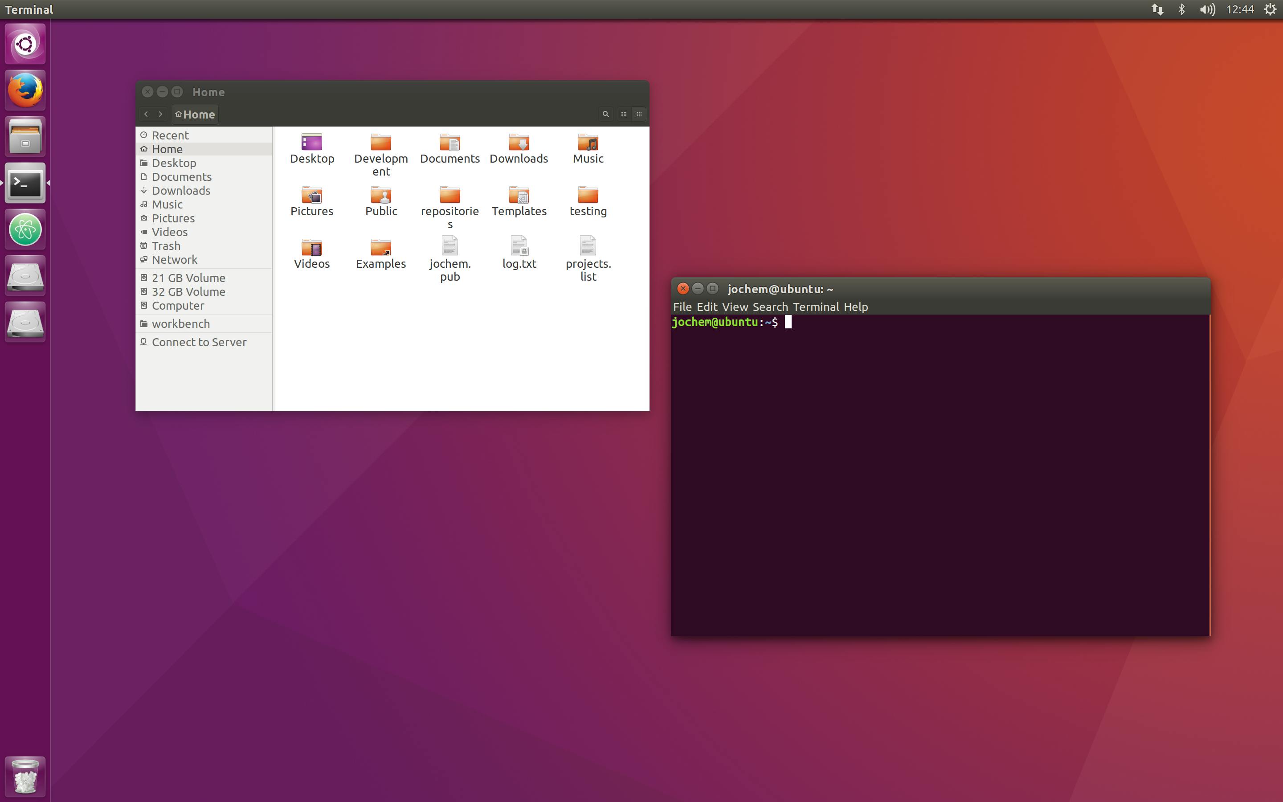
Task: Launch Firefox from the dock
Action: [25, 90]
